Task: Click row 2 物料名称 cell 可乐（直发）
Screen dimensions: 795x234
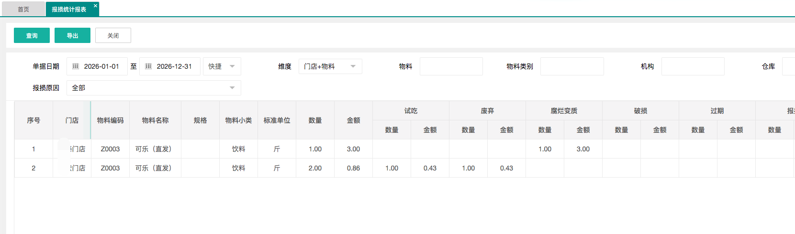Action: point(156,168)
